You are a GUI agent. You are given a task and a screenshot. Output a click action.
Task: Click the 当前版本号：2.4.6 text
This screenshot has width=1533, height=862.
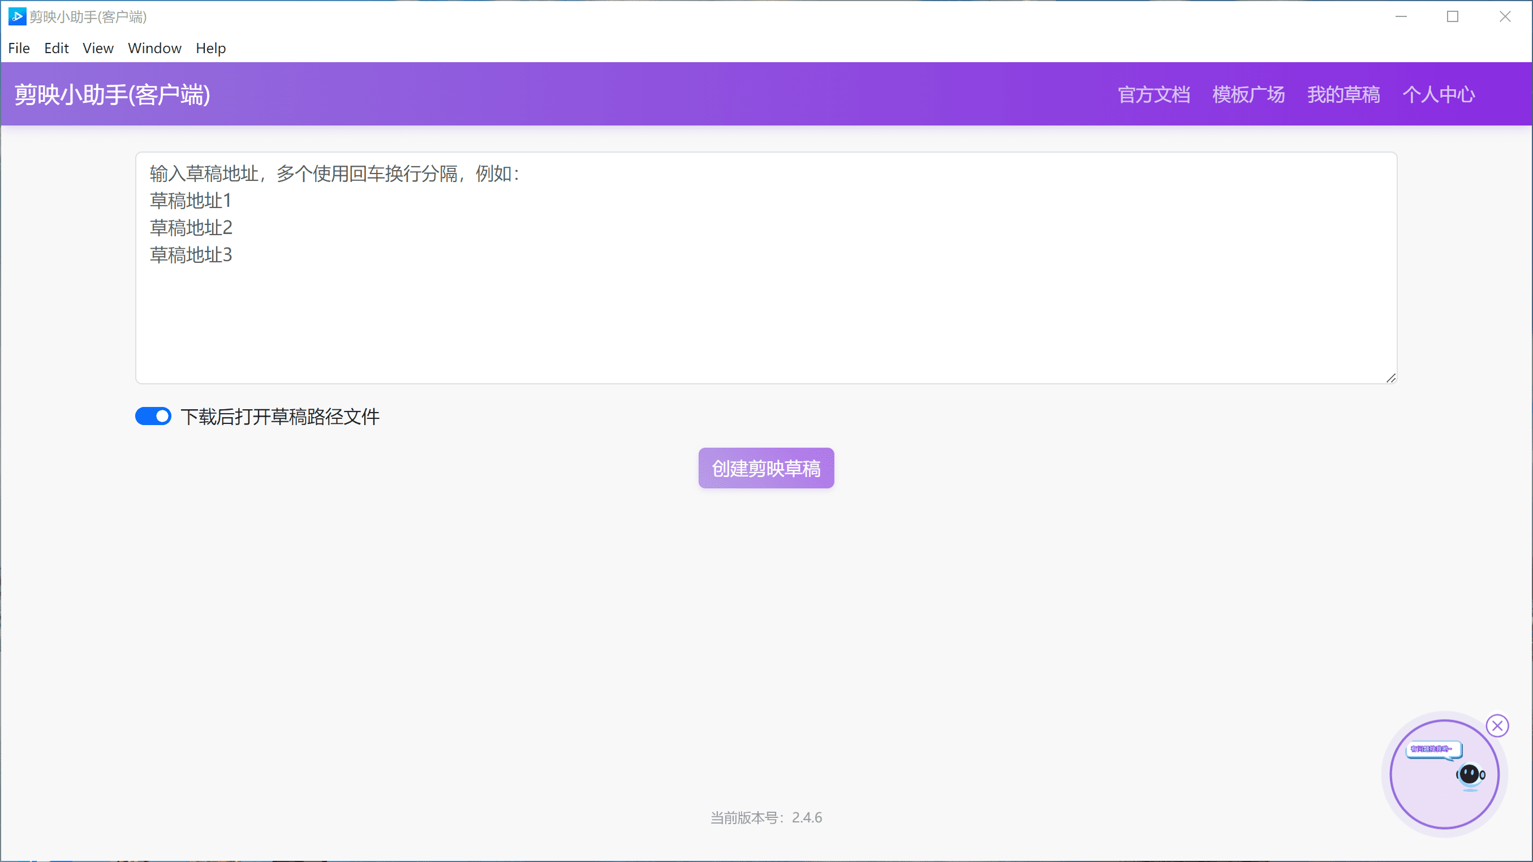point(766,817)
